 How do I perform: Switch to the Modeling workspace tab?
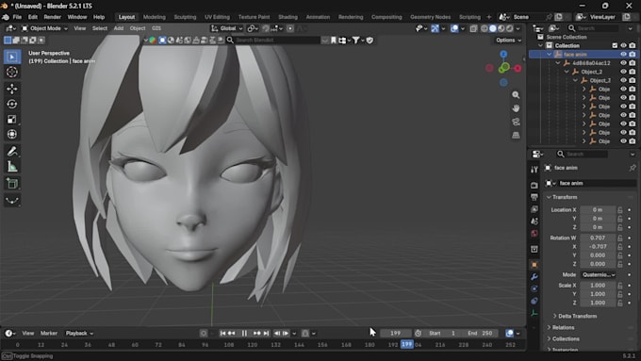click(x=154, y=17)
